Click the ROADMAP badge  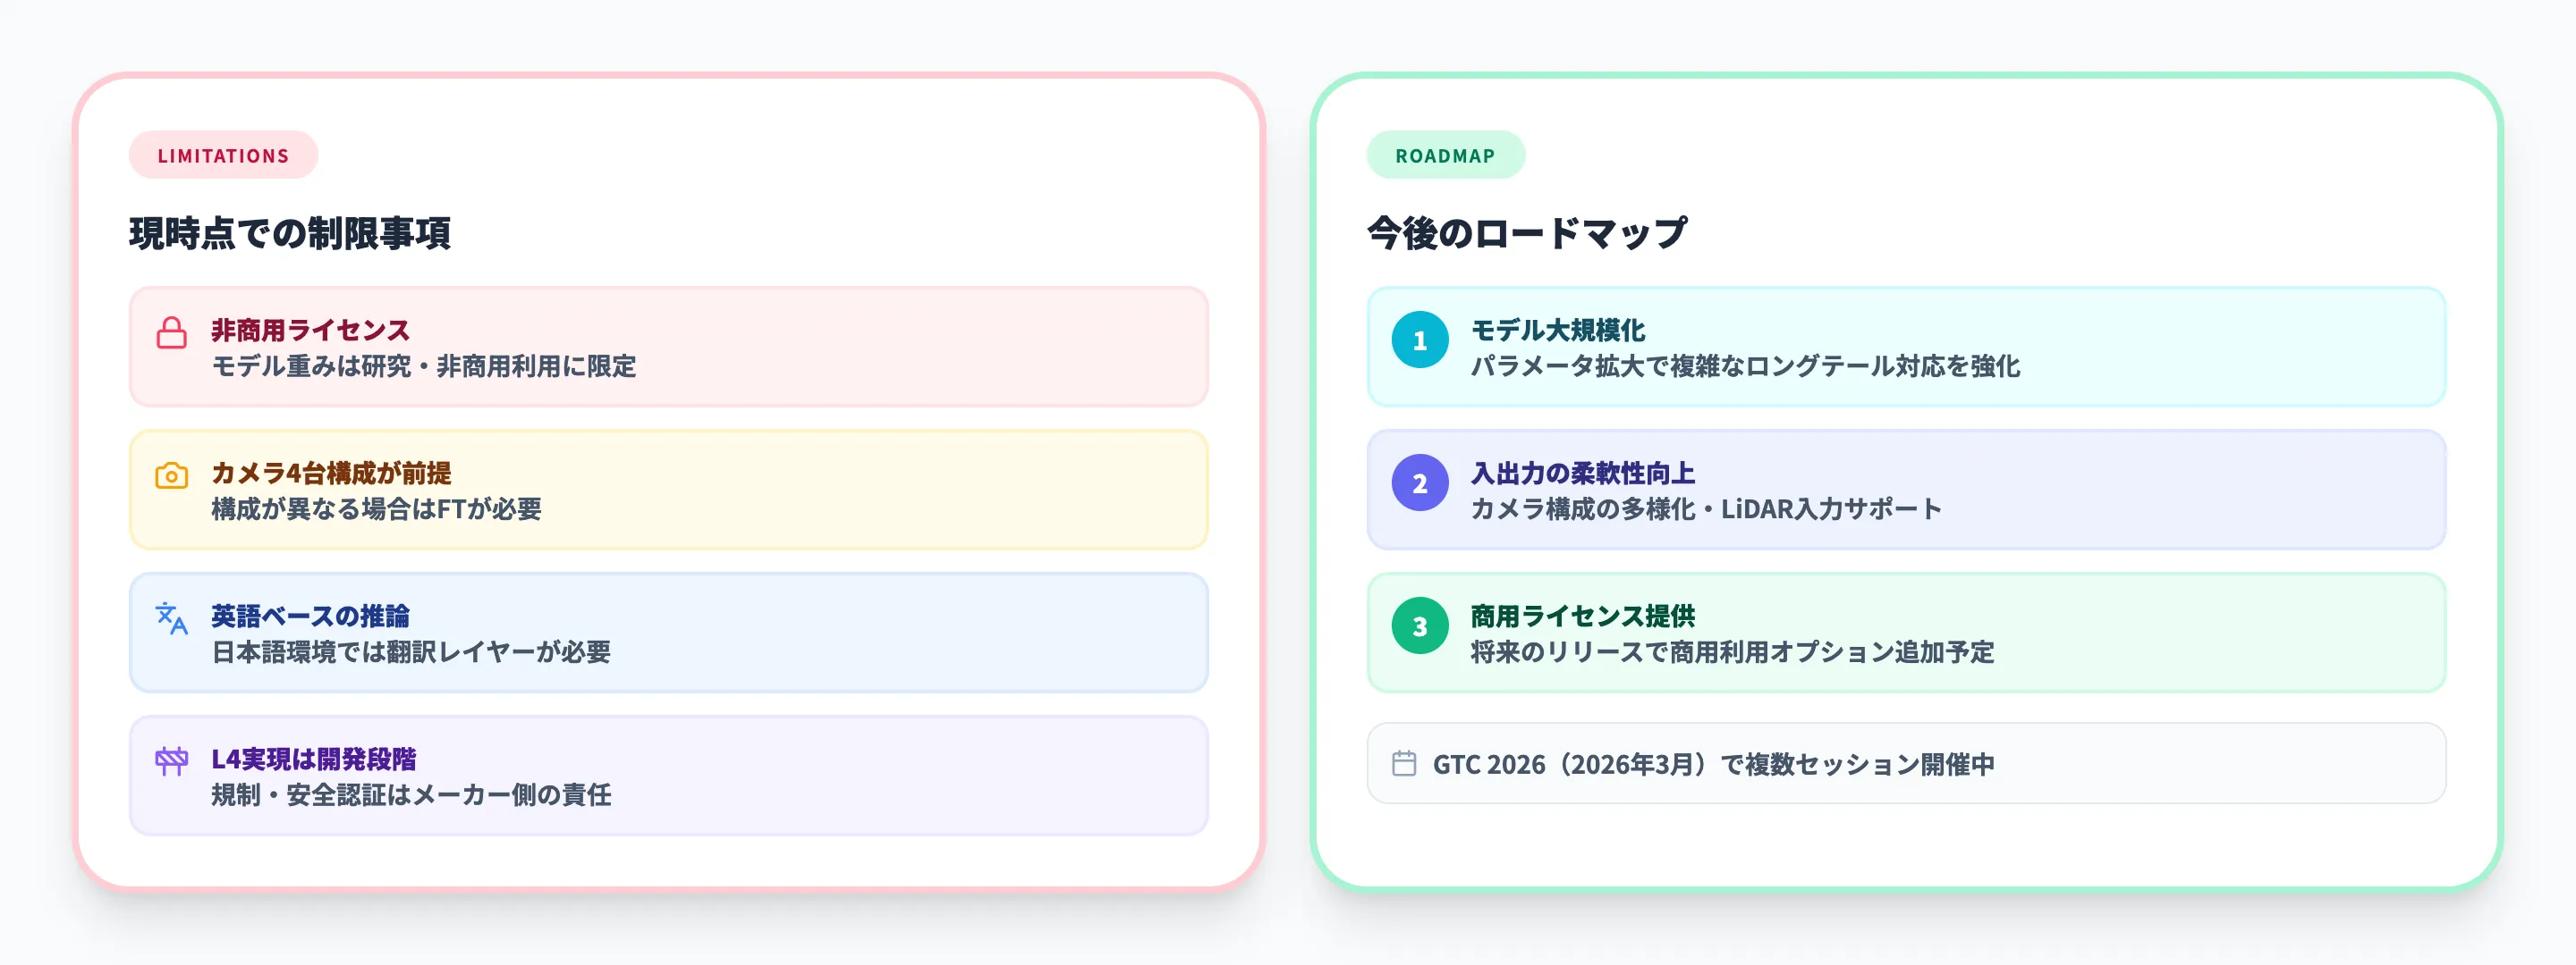pos(1445,155)
